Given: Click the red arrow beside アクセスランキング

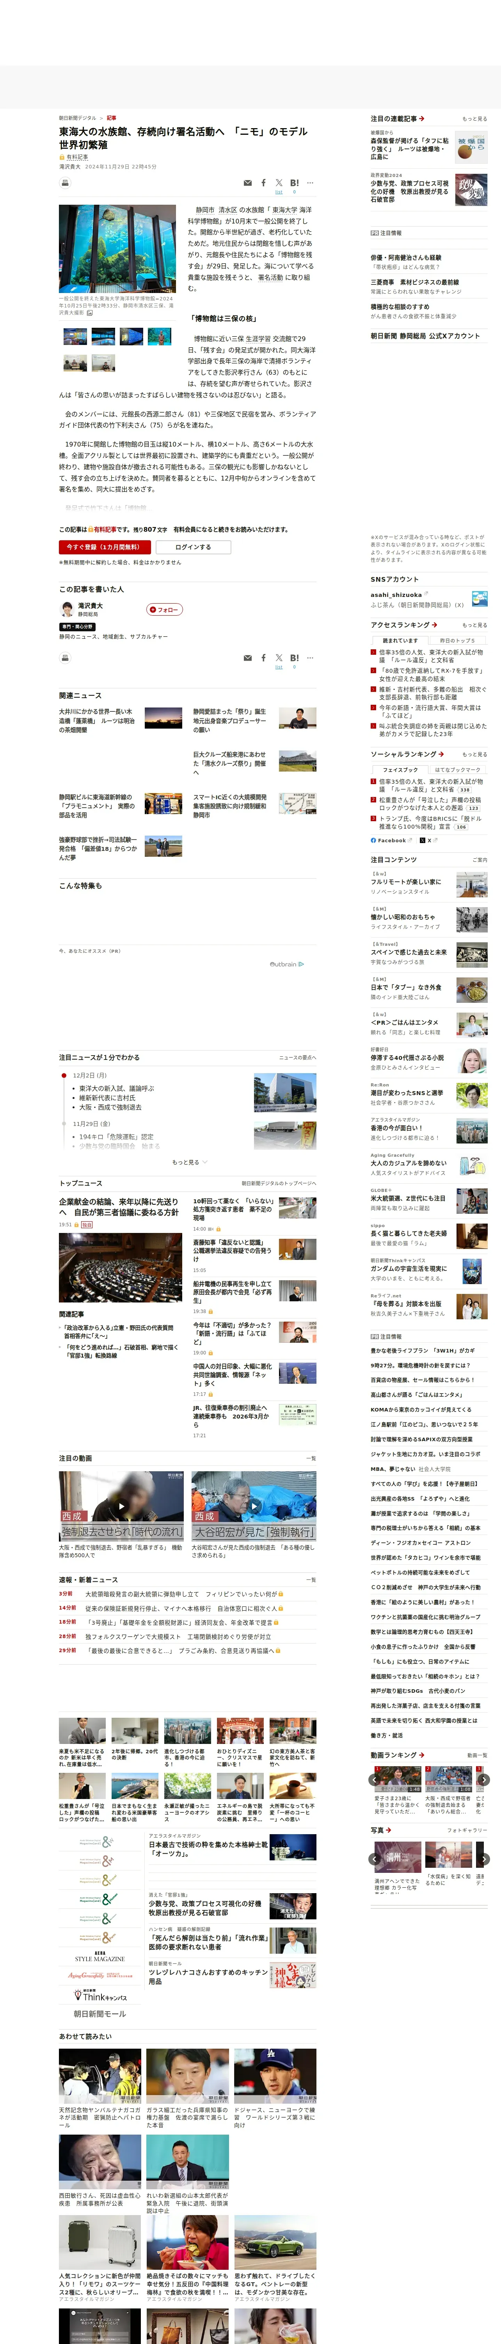Looking at the screenshot, I should pos(435,625).
